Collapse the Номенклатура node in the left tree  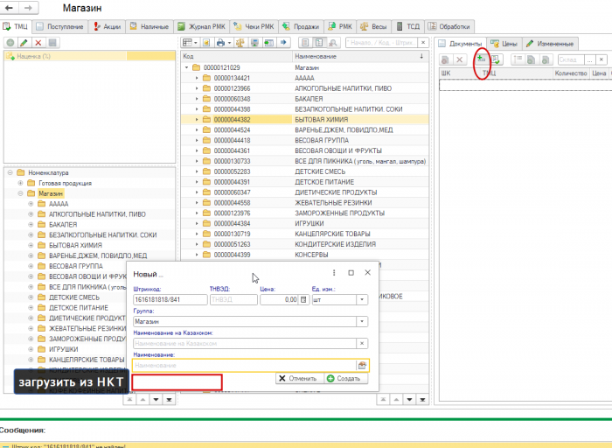[x=10, y=172]
